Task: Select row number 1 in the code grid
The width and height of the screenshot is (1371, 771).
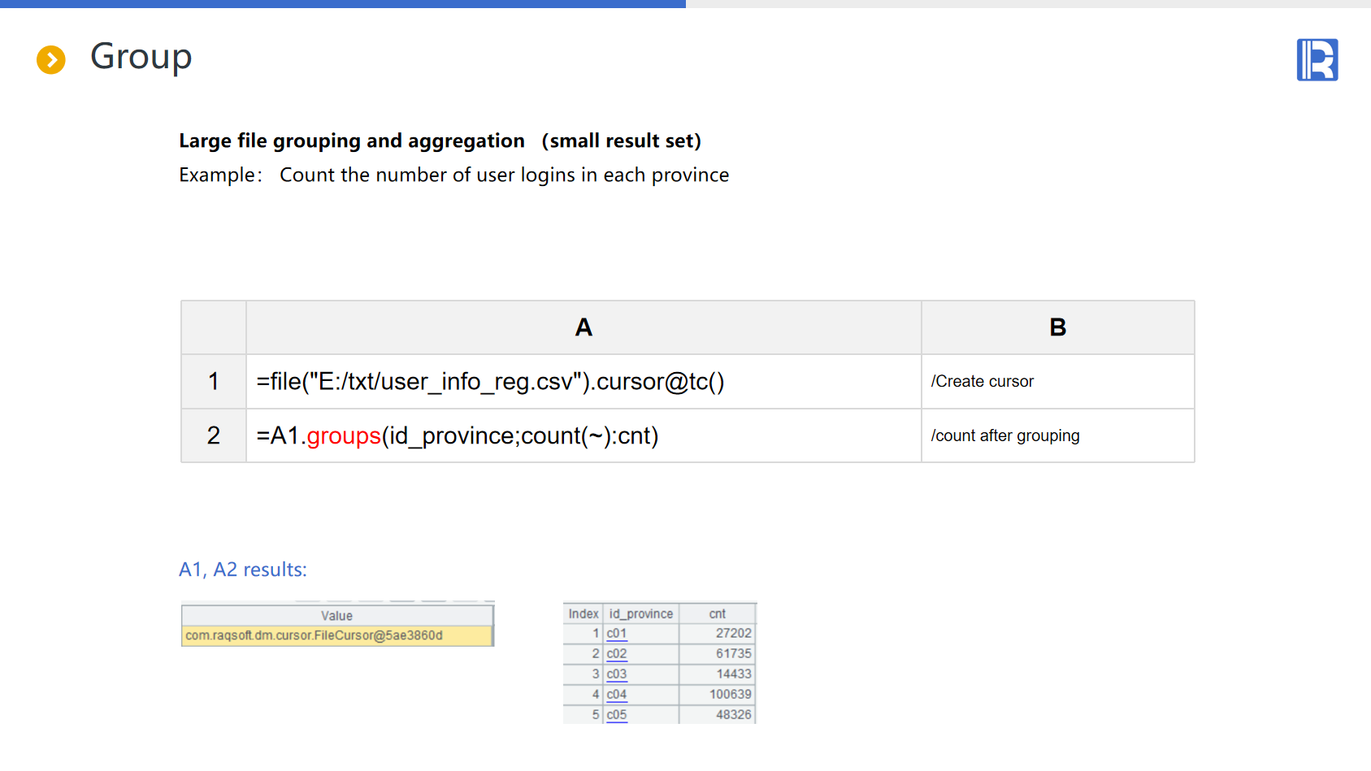Action: click(x=213, y=381)
